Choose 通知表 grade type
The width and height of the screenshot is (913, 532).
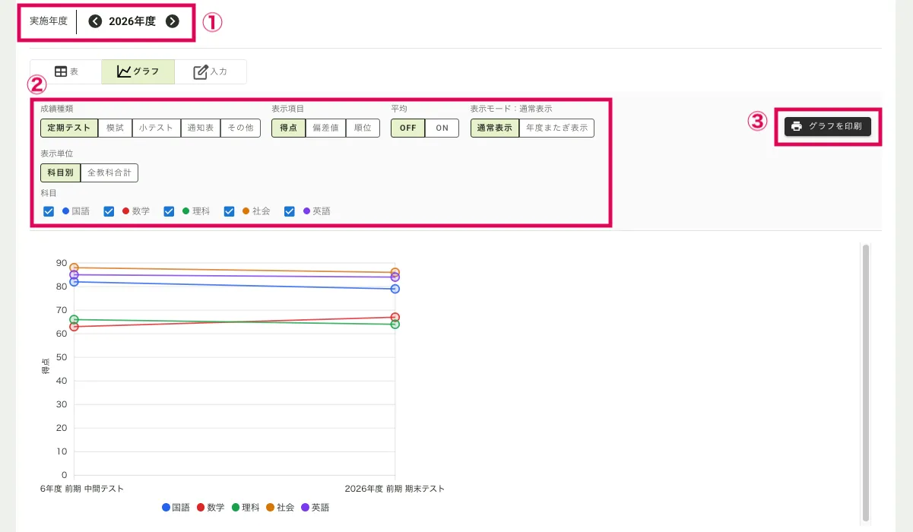tap(200, 128)
